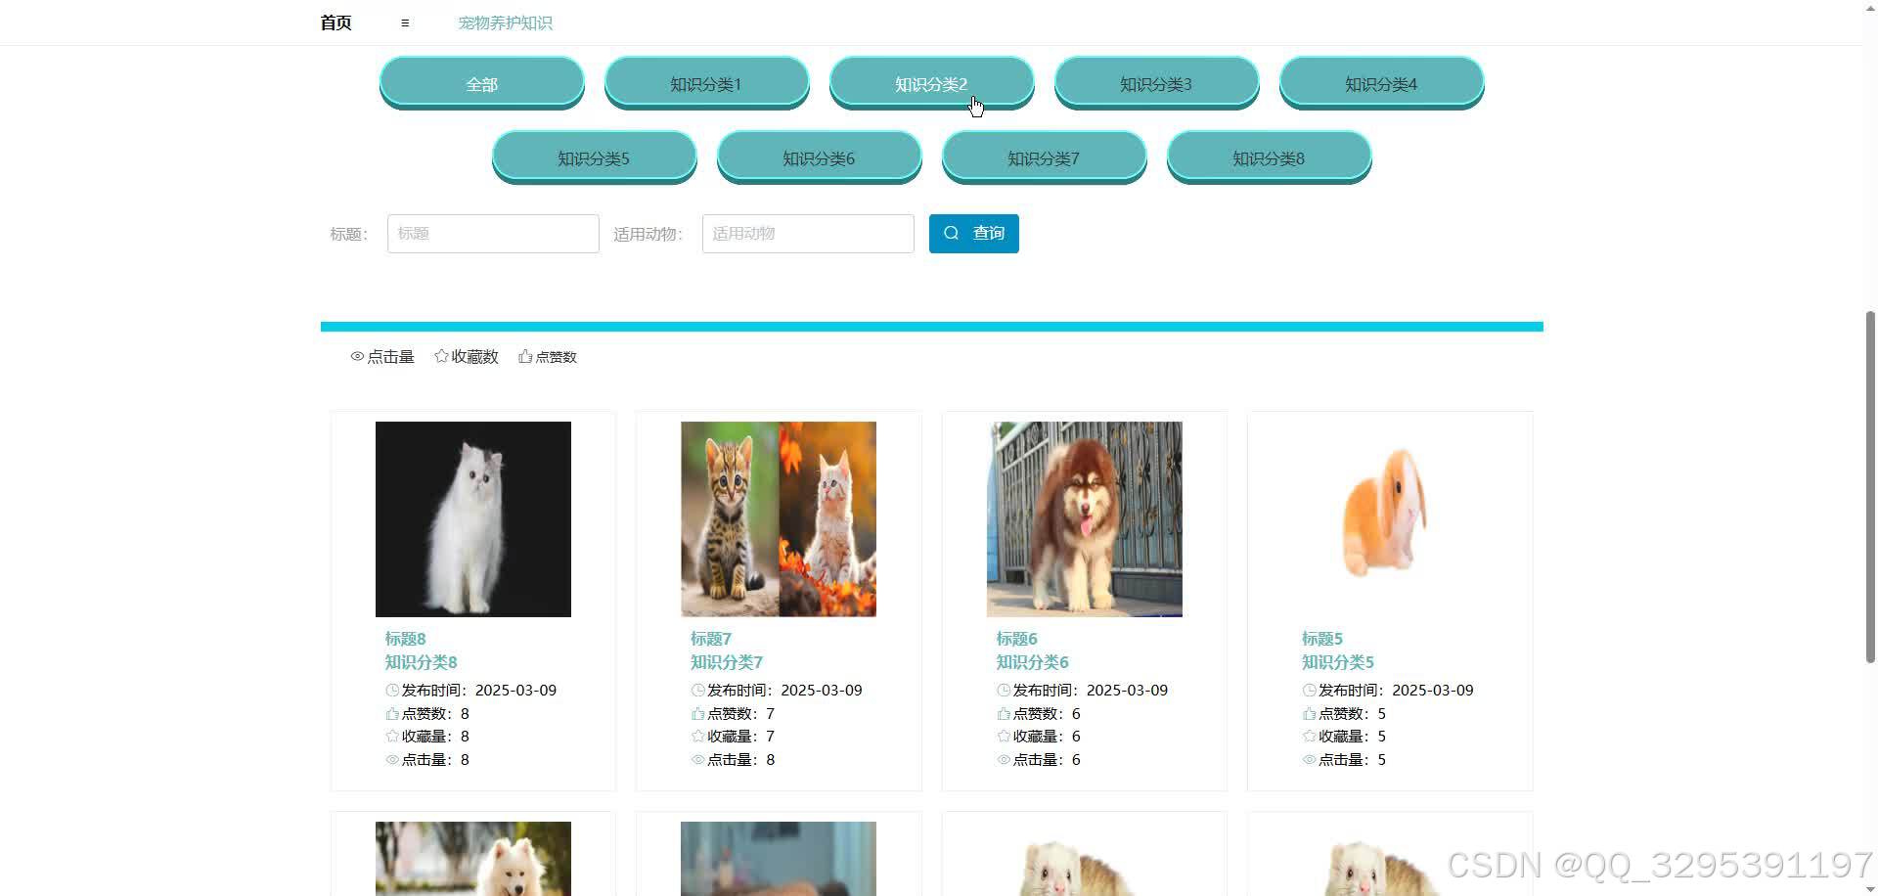Click the star icon on the 标题8 card
1878x896 pixels.
[x=392, y=737]
